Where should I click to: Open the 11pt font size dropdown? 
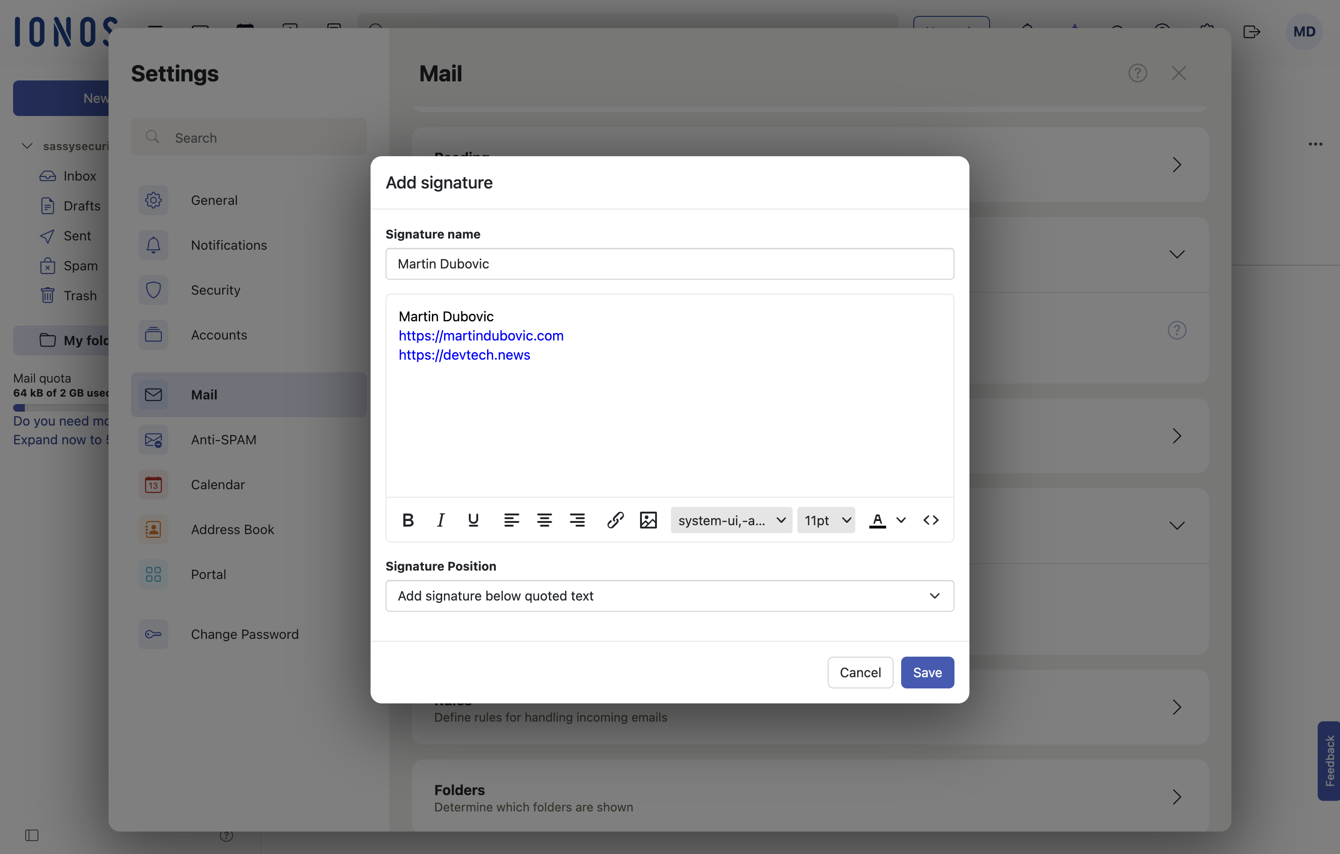pos(826,520)
